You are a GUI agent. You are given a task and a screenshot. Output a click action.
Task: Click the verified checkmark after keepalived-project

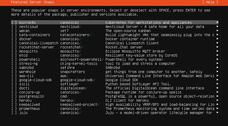click(99, 104)
